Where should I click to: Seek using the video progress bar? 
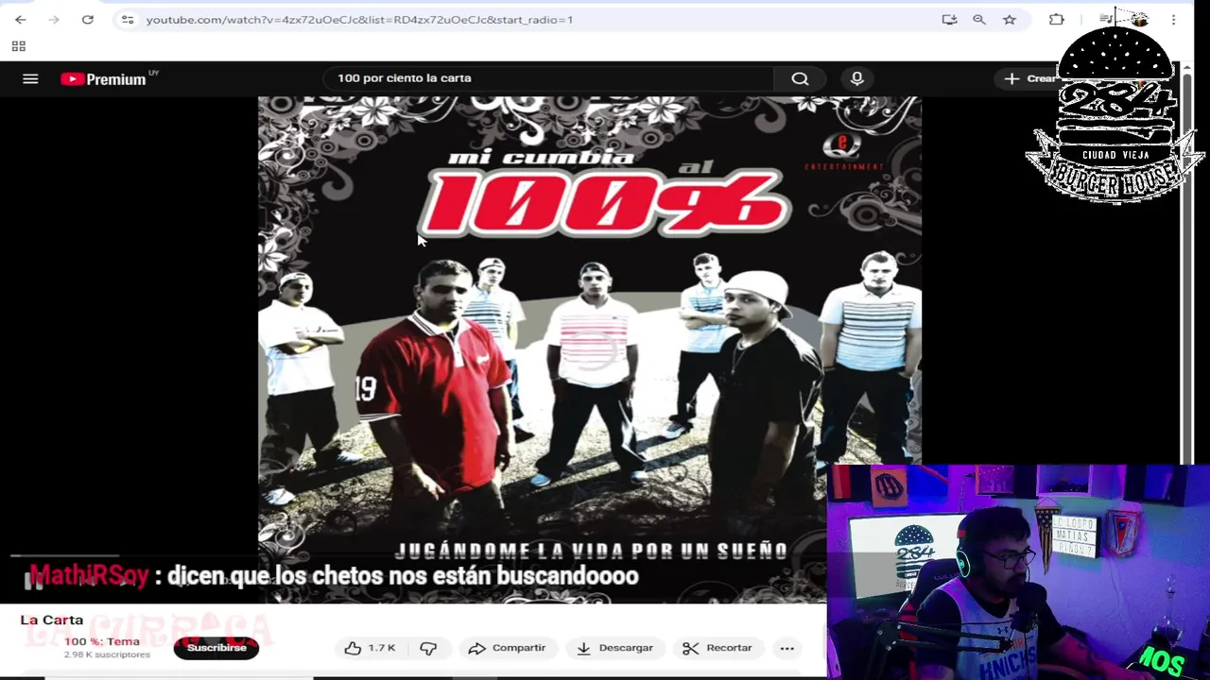(413, 556)
